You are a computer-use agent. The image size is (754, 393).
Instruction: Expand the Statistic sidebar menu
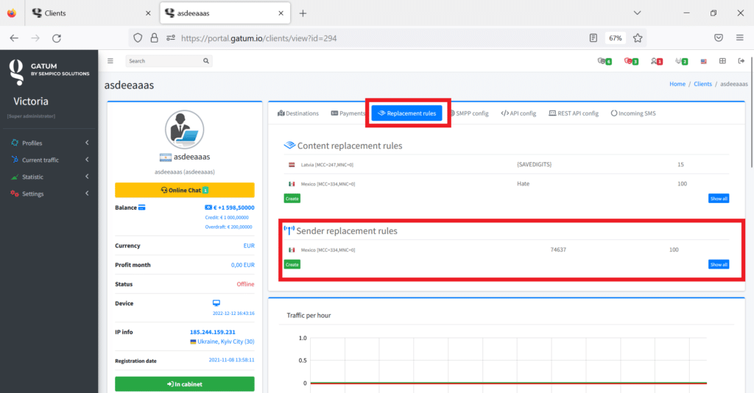(49, 177)
